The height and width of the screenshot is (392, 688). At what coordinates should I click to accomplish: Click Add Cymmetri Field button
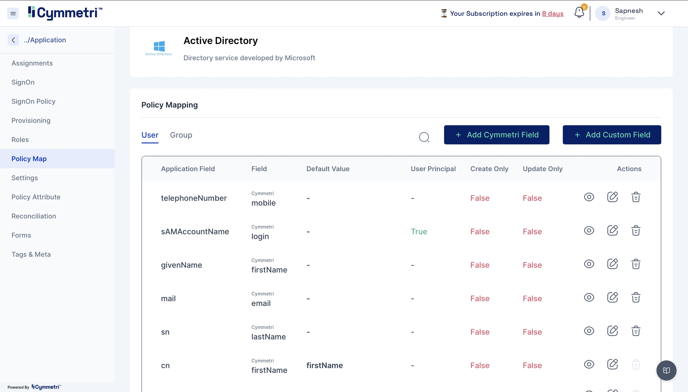[497, 135]
